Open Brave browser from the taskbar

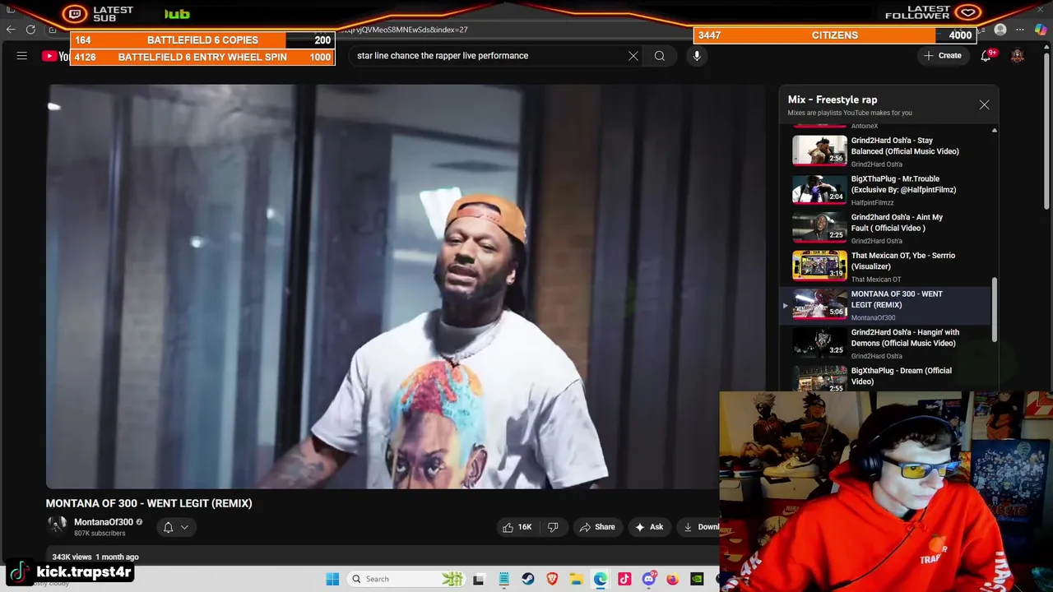[x=552, y=579]
